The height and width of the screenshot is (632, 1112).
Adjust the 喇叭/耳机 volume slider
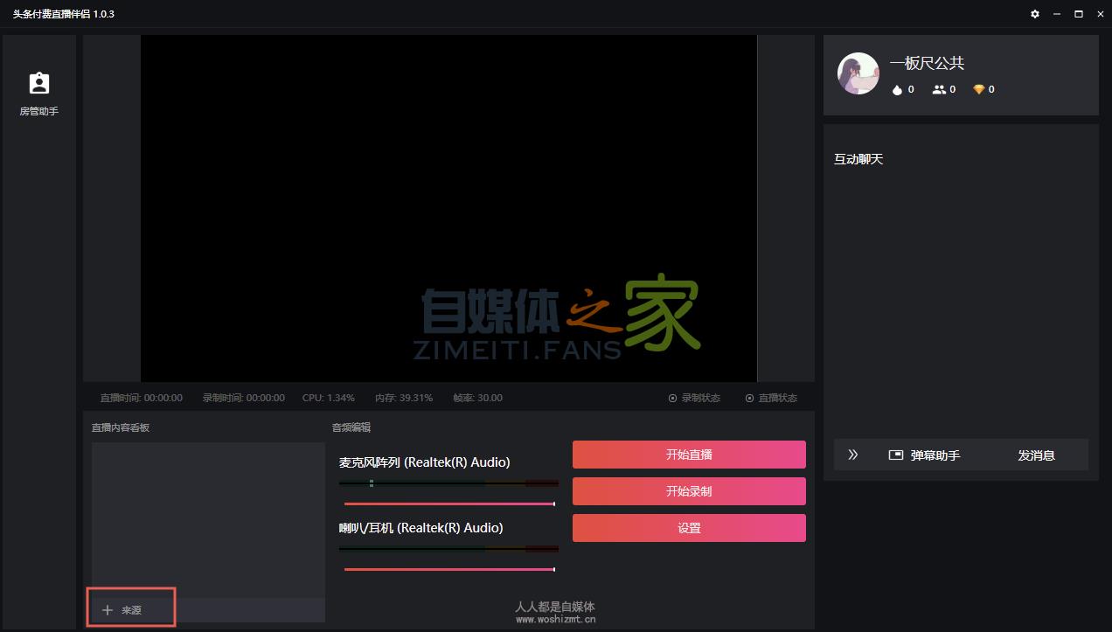pos(449,569)
